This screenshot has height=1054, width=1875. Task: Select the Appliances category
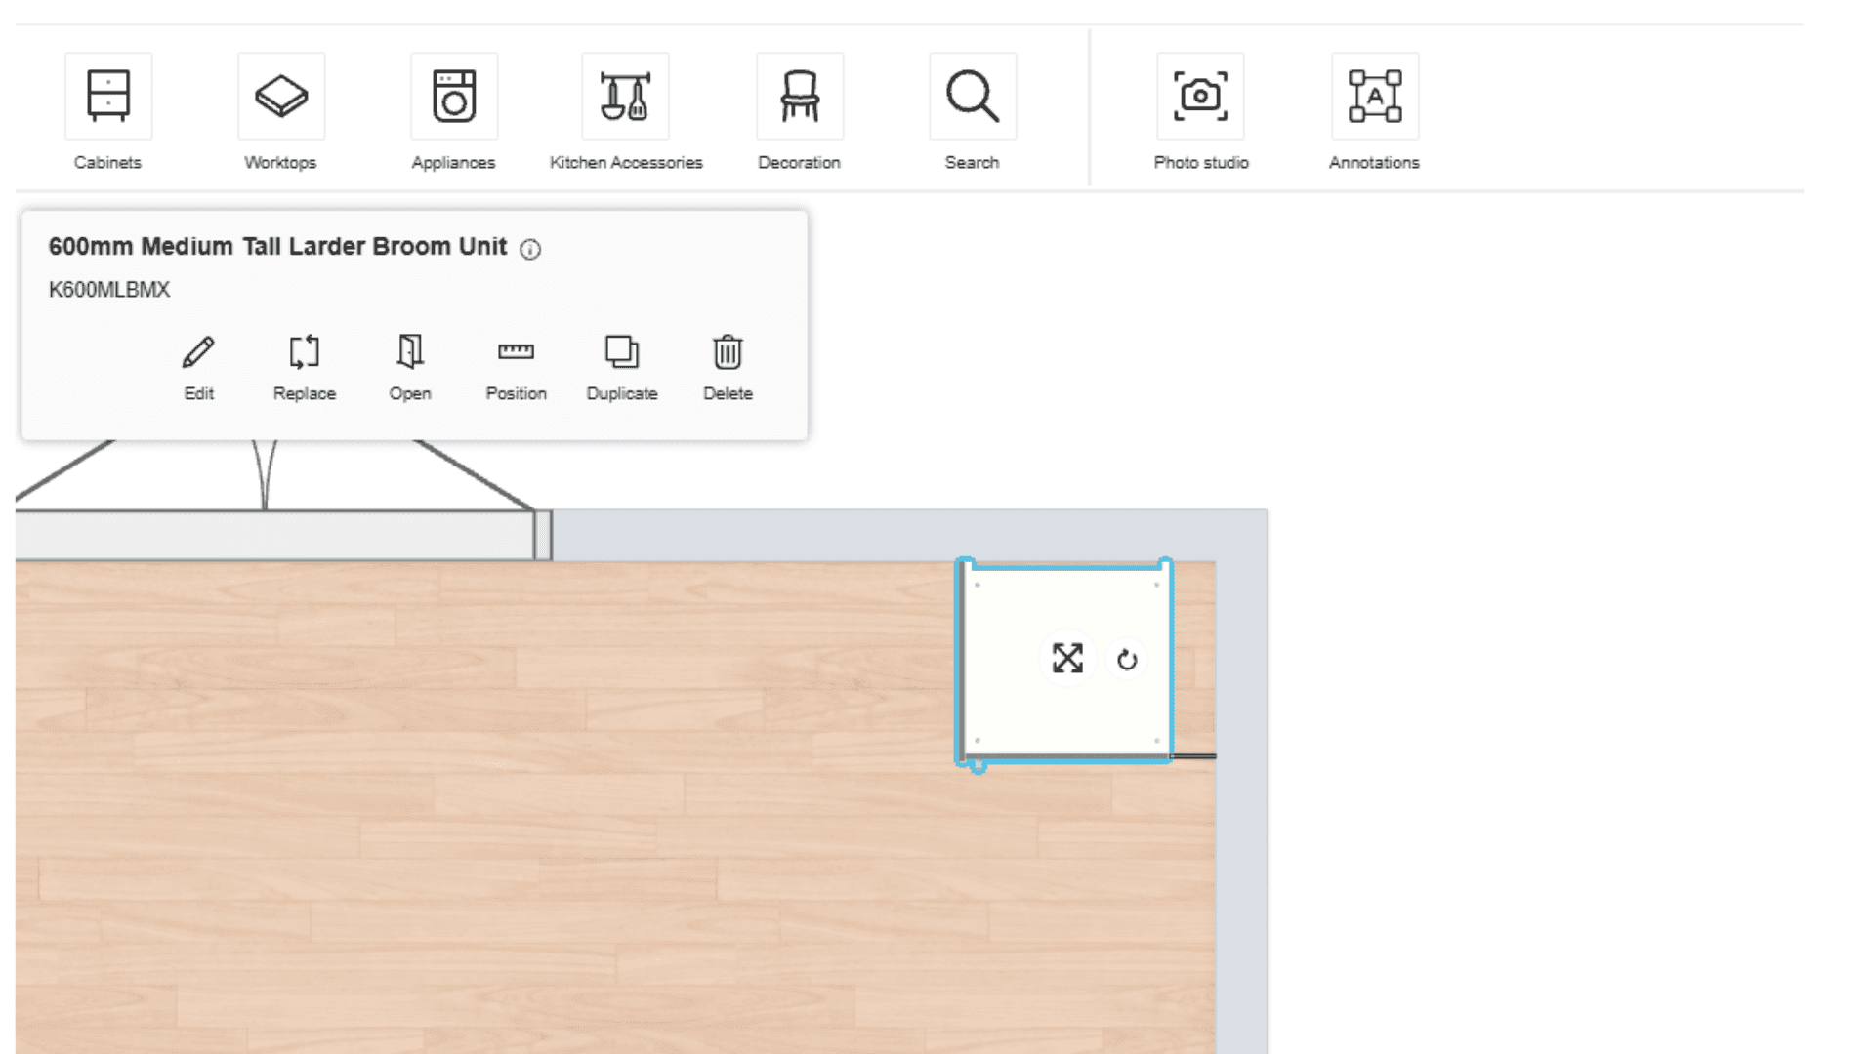tap(454, 96)
